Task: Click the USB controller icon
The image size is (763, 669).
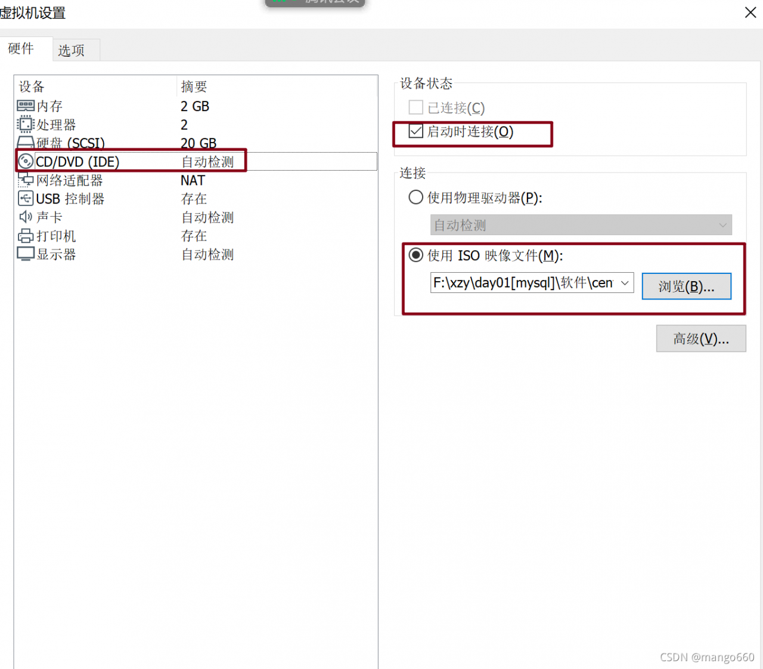Action: pos(26,198)
